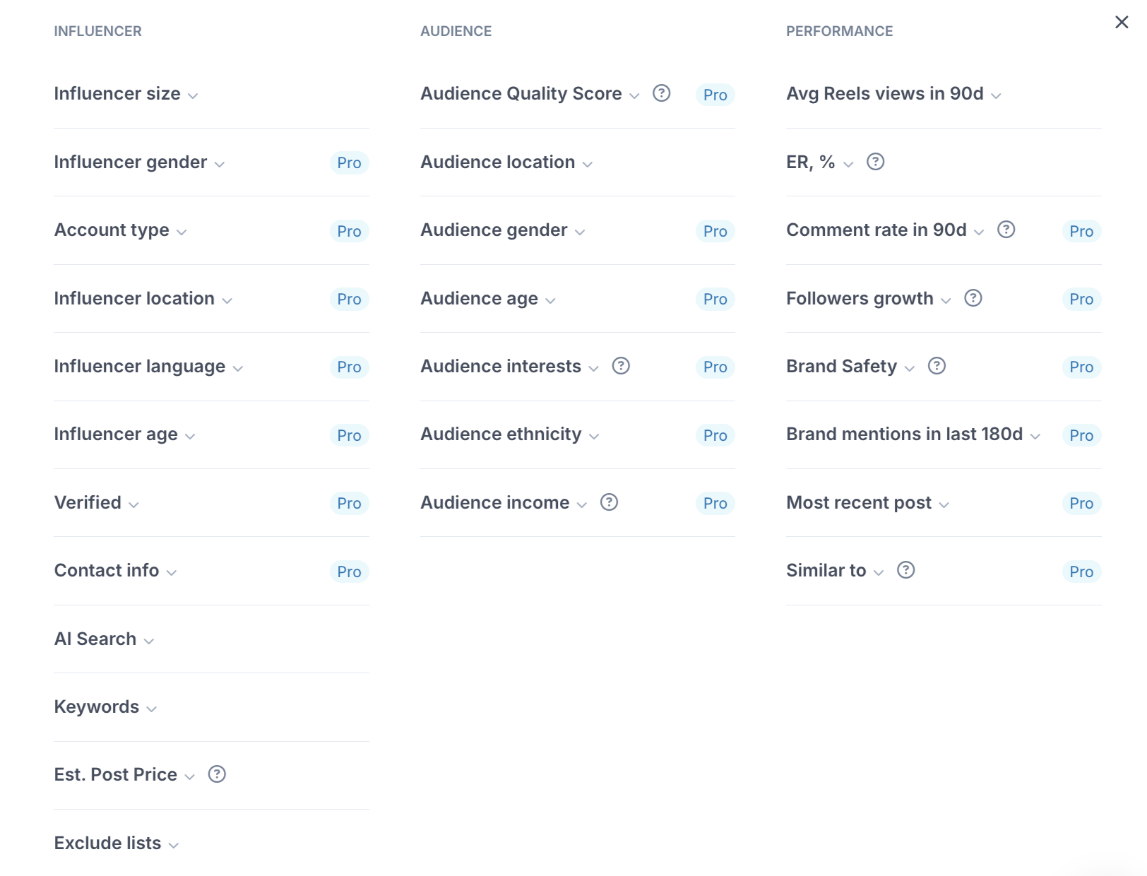The height and width of the screenshot is (876, 1147).
Task: Click Pro badge beside Most recent post
Action: click(x=1081, y=503)
